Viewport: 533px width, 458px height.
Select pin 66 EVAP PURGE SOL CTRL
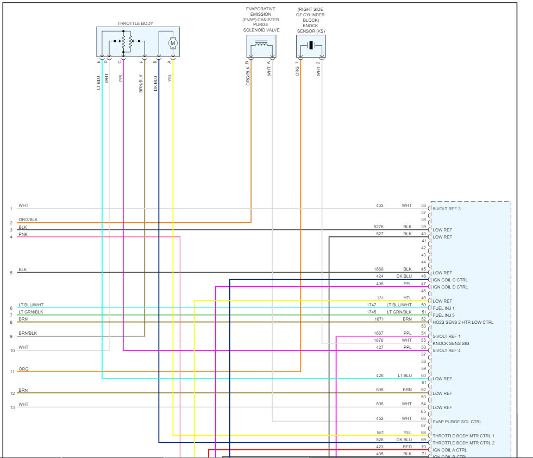point(429,422)
